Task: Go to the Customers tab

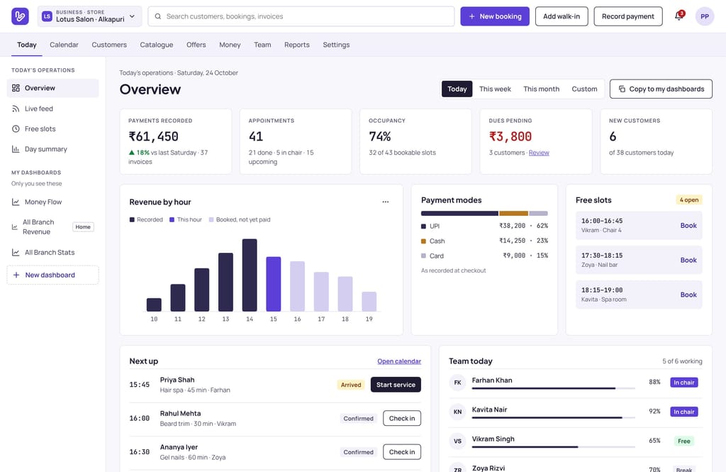Action: coord(109,45)
